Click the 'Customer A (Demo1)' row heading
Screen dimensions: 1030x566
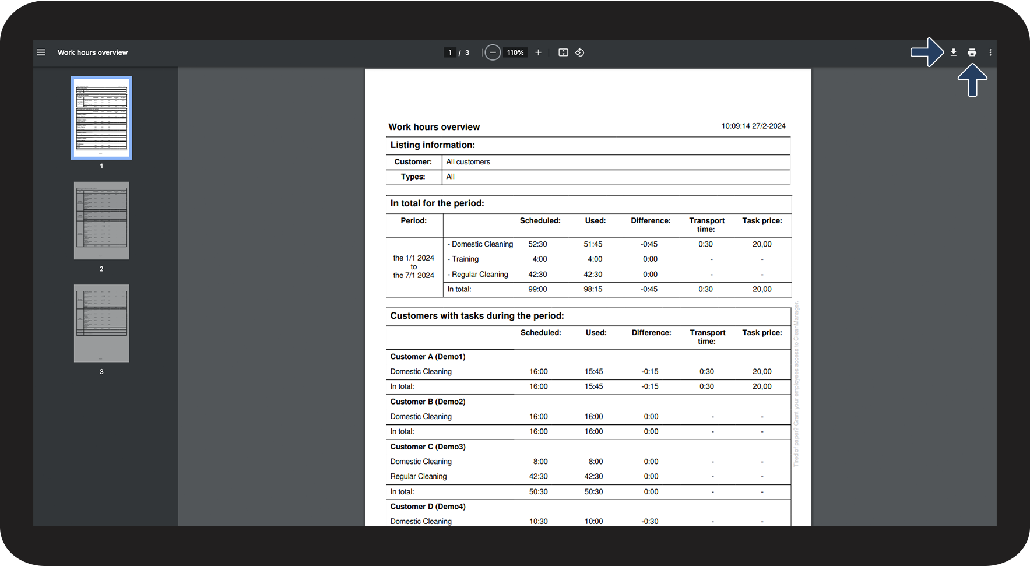pos(428,357)
